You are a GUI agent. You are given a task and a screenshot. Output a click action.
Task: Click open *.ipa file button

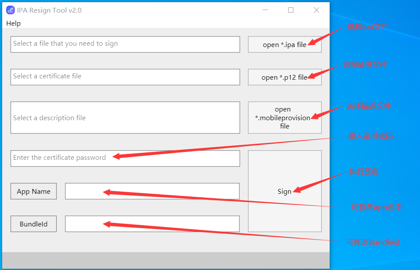tap(285, 44)
